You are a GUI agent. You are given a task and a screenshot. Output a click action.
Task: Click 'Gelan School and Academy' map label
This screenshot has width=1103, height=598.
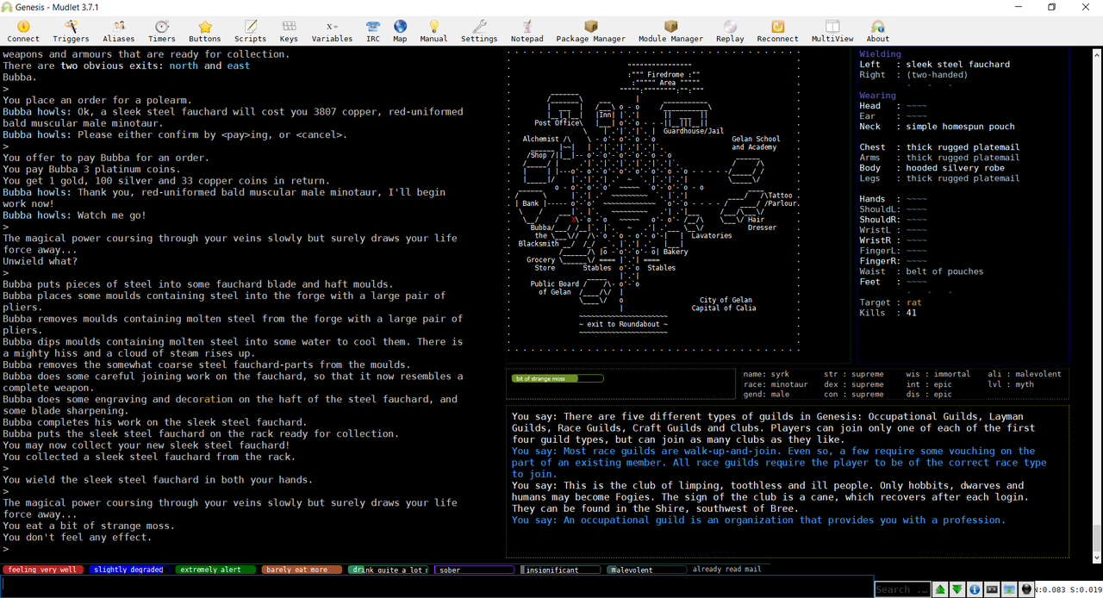756,143
